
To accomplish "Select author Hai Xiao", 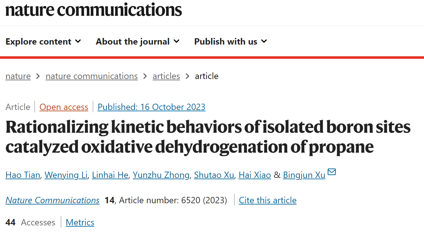I will click(255, 175).
